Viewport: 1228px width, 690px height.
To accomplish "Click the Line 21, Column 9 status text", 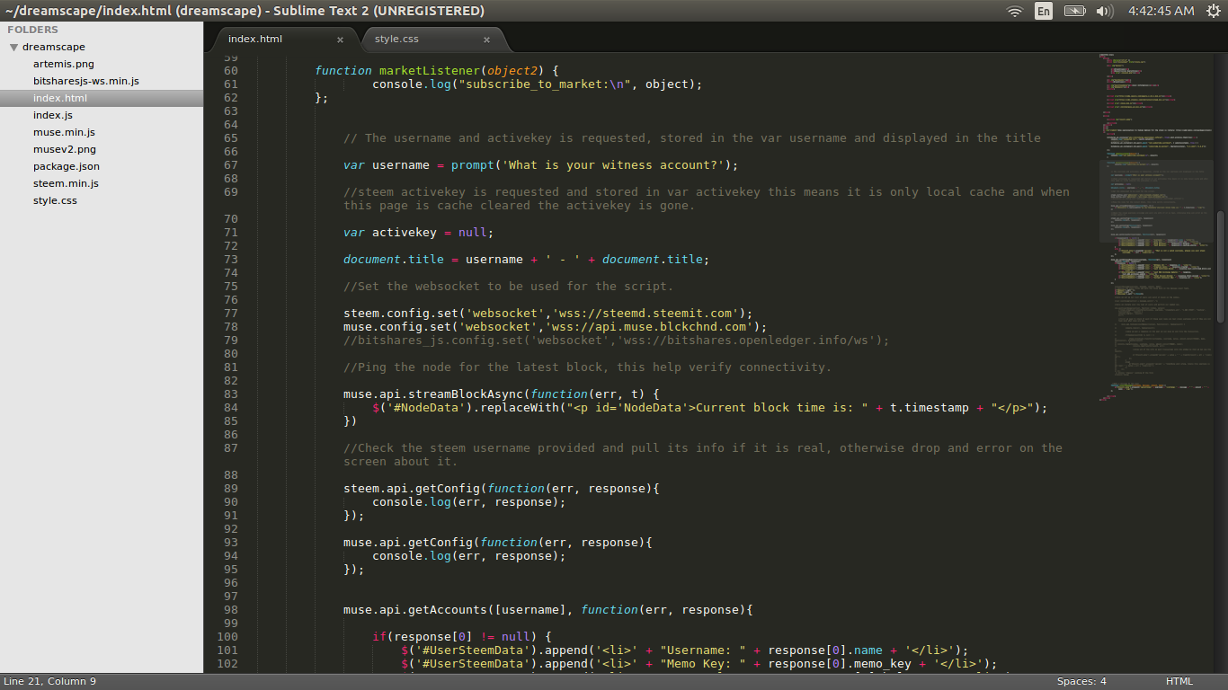I will click(50, 681).
